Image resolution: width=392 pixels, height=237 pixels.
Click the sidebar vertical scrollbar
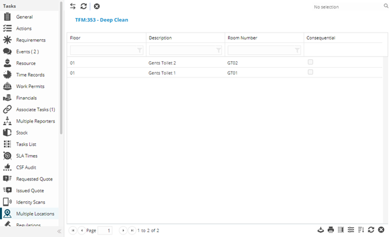coord(61,68)
